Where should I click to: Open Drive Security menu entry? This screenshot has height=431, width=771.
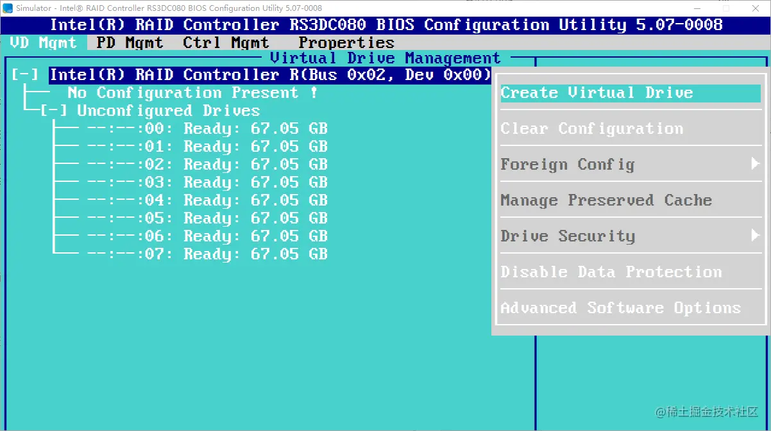coord(568,236)
